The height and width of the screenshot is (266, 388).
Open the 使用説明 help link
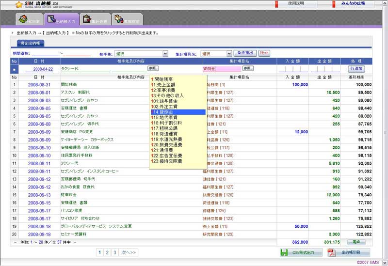[296, 3]
